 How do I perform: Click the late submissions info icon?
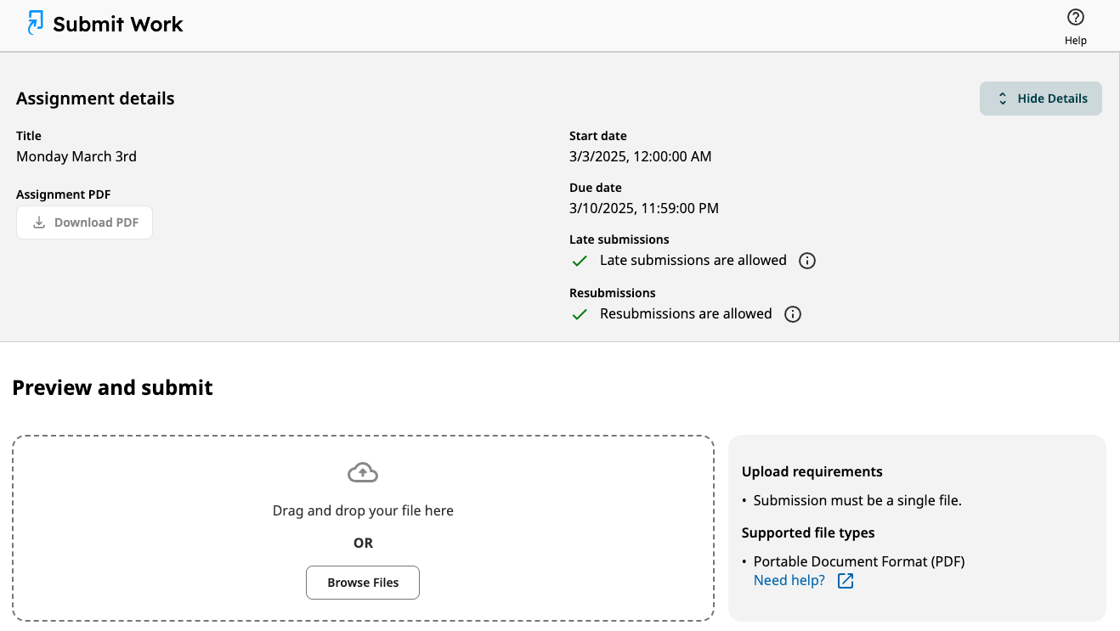(x=807, y=261)
